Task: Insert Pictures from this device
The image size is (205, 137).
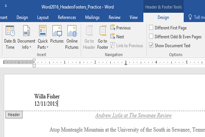Action: point(57,34)
